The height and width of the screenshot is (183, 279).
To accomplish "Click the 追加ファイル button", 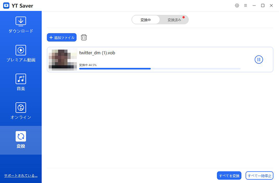I will (x=62, y=37).
